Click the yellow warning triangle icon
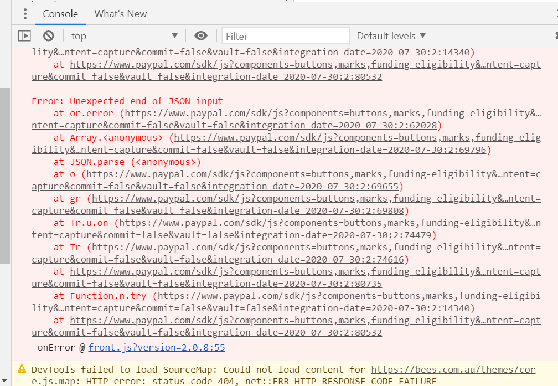Screen dimensions: 558x386 pos(22,369)
